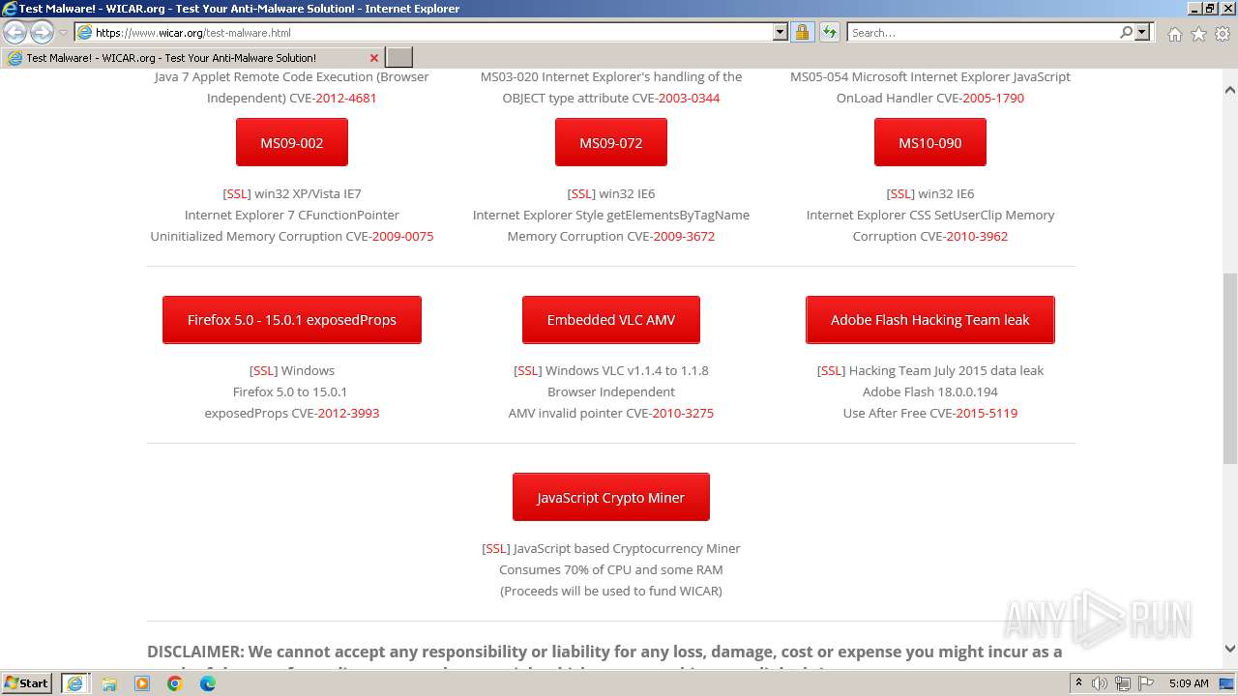The height and width of the screenshot is (696, 1238).
Task: Click the page scrollbar up arrow
Action: [1230, 90]
